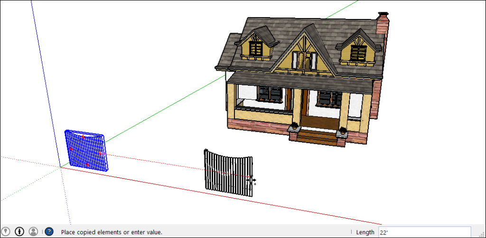Open the Instructor help question mark icon

(x=49, y=231)
